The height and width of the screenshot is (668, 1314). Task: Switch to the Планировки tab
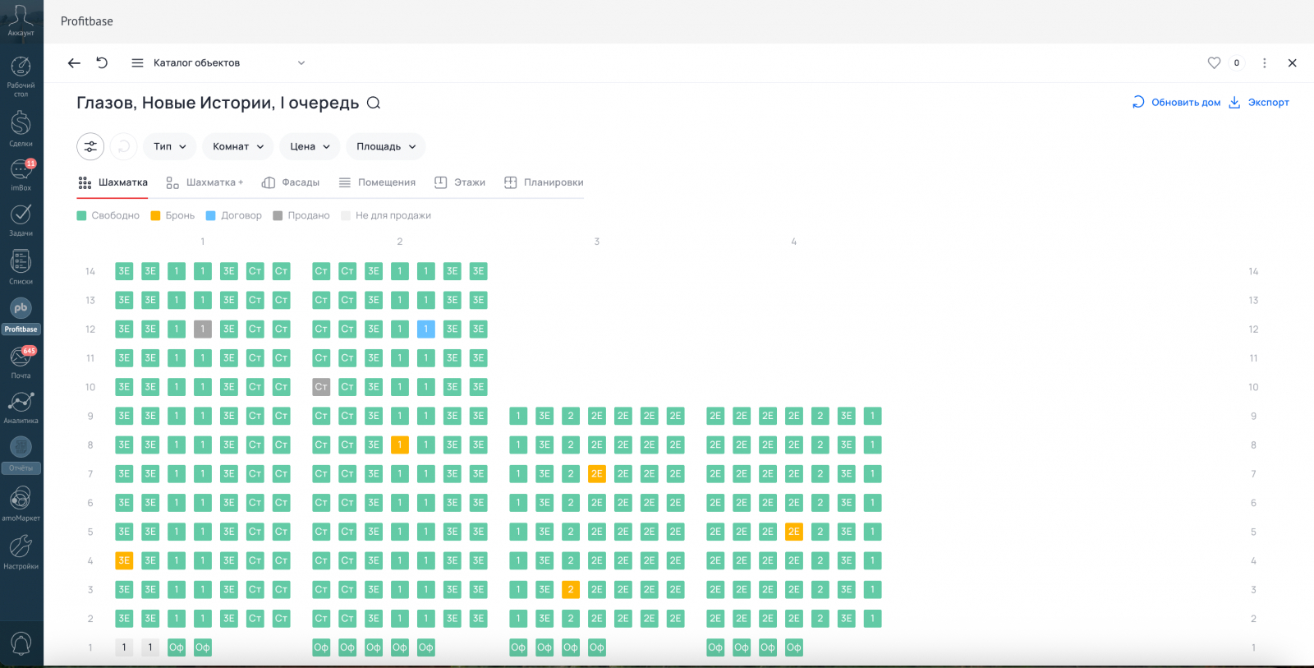544,182
